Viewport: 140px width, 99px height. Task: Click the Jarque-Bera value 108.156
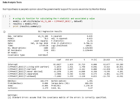click(x=89, y=83)
